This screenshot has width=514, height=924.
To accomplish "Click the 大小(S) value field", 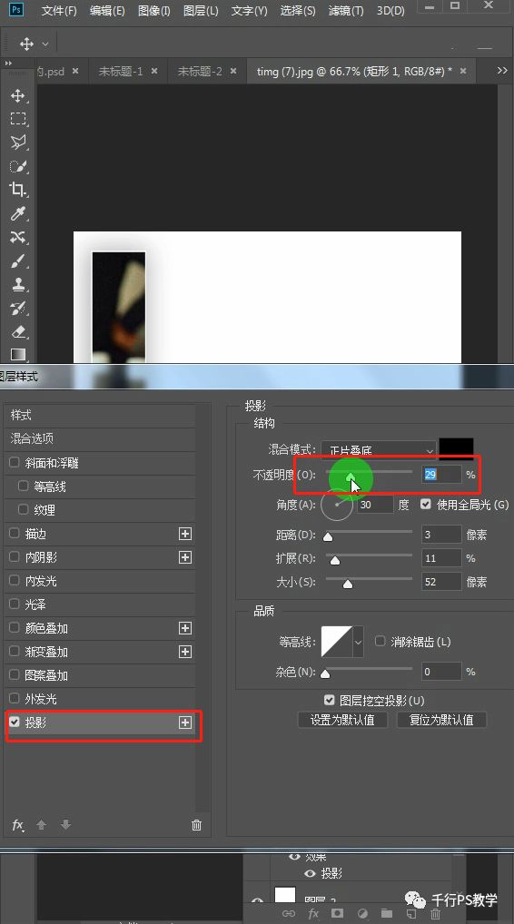I will coord(441,582).
